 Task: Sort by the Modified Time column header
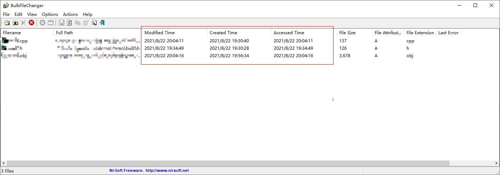(175, 33)
